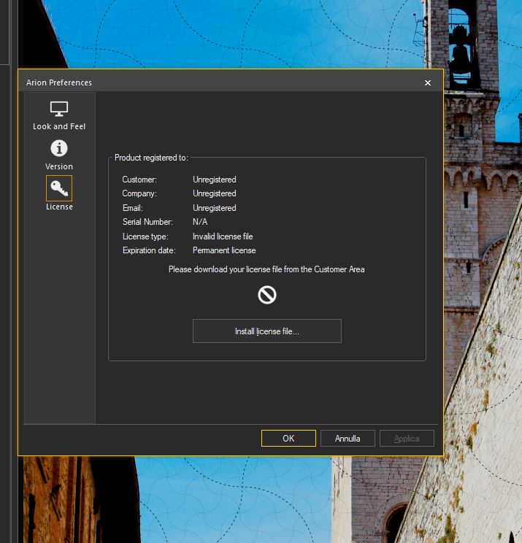Click the Expiration date: label
Screen dimensions: 522x543
(x=149, y=250)
